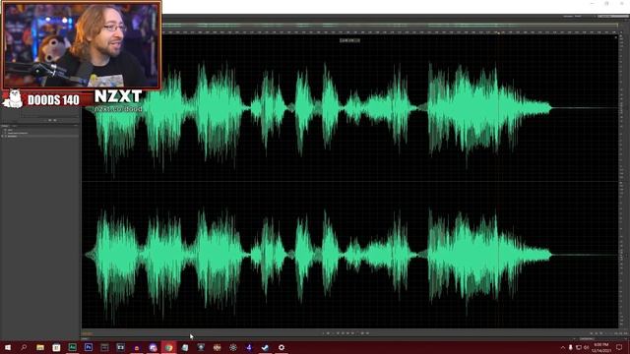Image resolution: width=630 pixels, height=354 pixels.
Task: Click the timeline ruler above the waveform
Action: click(x=390, y=32)
